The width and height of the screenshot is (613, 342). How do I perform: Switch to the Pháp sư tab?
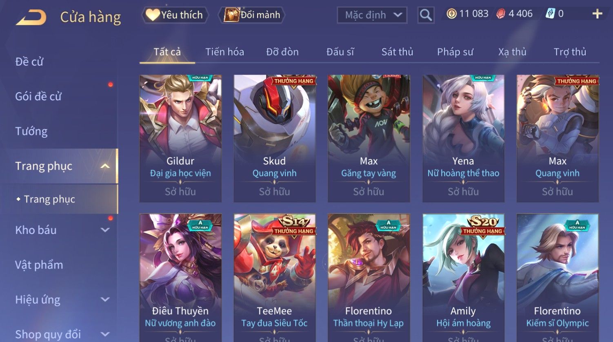[x=455, y=52]
